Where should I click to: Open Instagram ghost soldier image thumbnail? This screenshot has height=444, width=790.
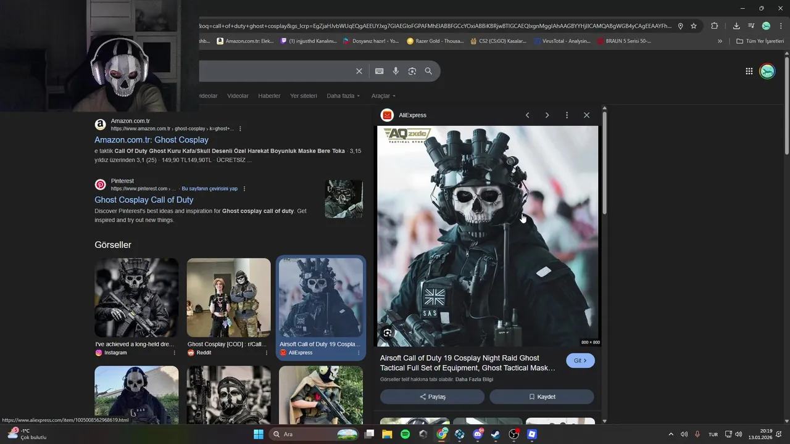[136, 298]
